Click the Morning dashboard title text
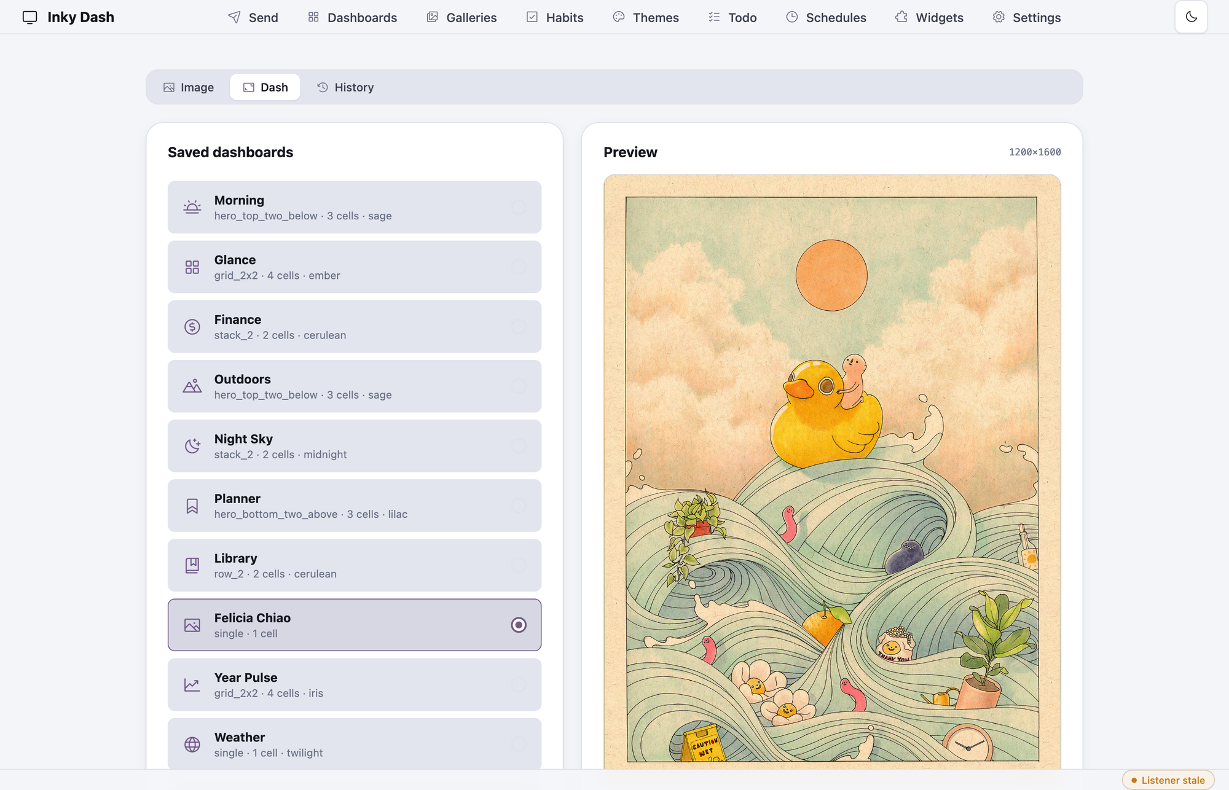 coord(239,200)
